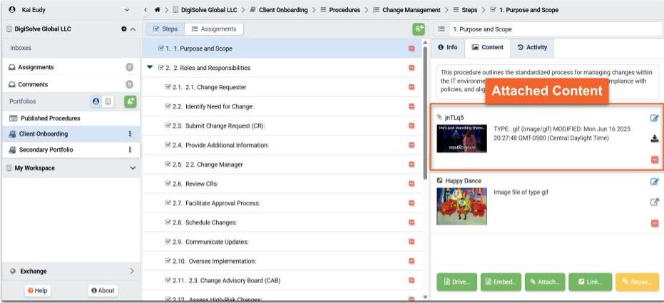Open the Assignments inbox
The height and width of the screenshot is (303, 664).
(71, 67)
